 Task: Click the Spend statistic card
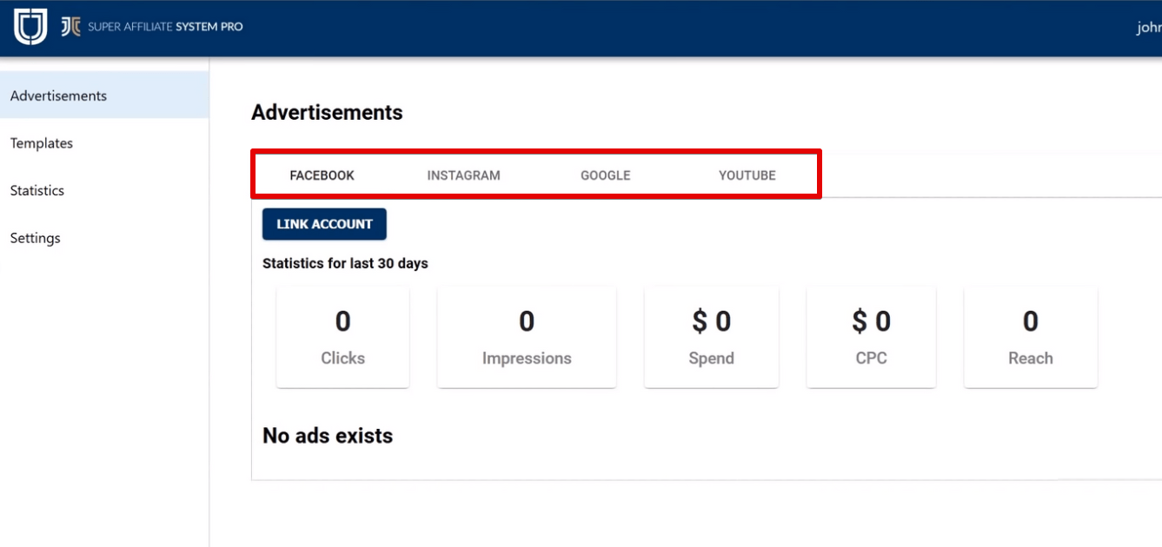[711, 337]
